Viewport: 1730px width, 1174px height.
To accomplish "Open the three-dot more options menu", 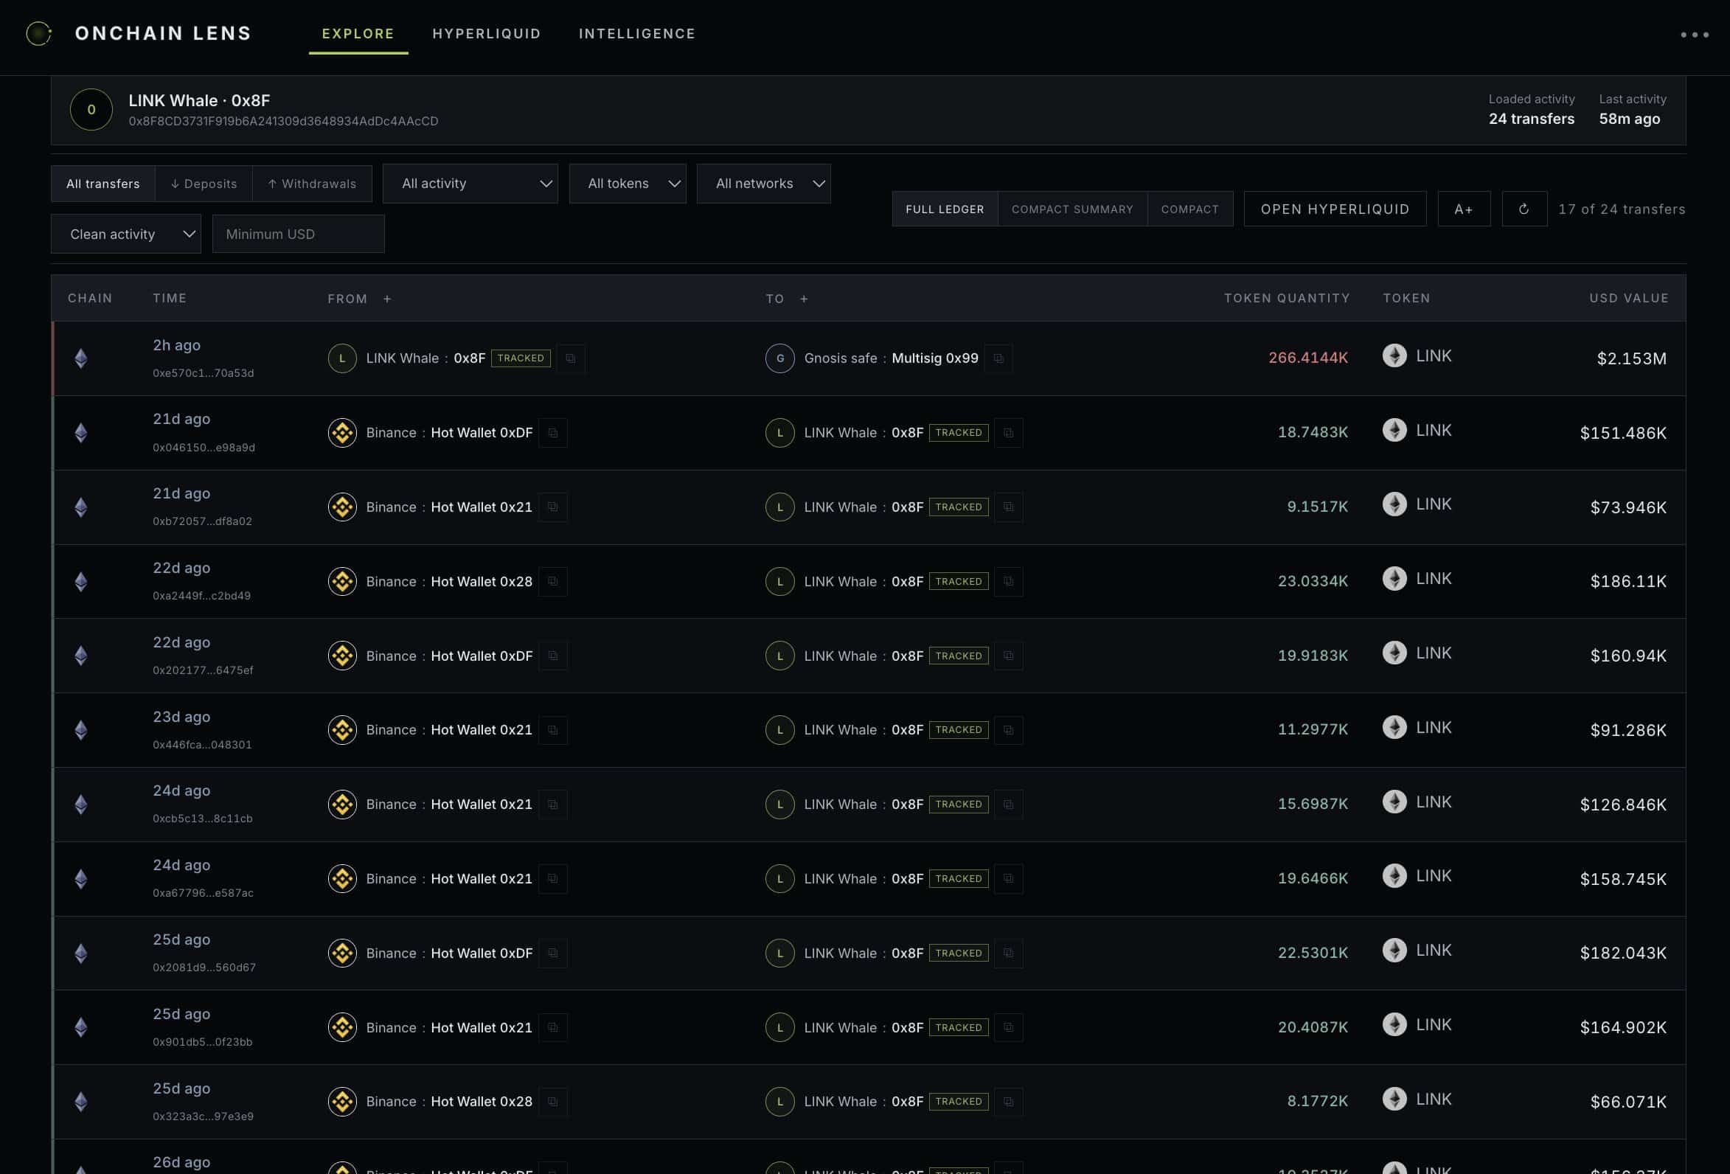I will coord(1695,35).
